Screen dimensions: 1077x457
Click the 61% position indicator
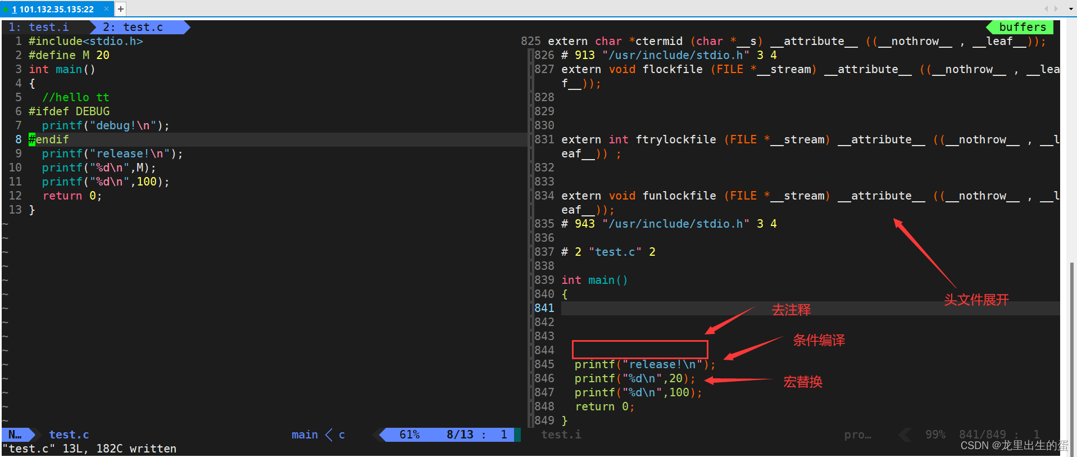[x=410, y=435]
